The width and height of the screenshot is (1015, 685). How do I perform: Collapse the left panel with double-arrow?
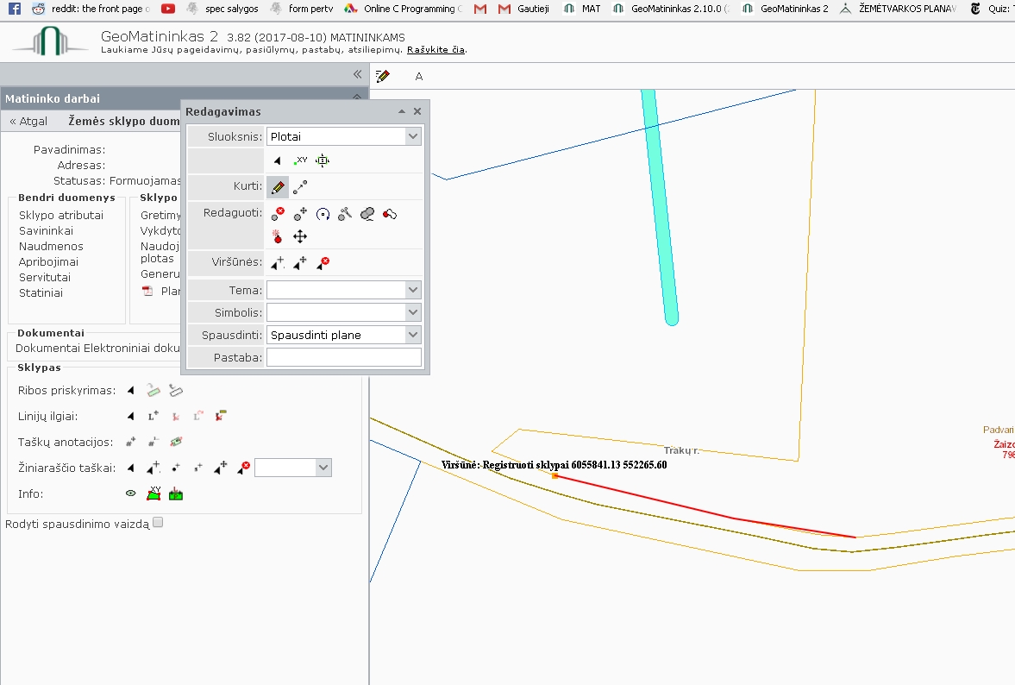[357, 74]
